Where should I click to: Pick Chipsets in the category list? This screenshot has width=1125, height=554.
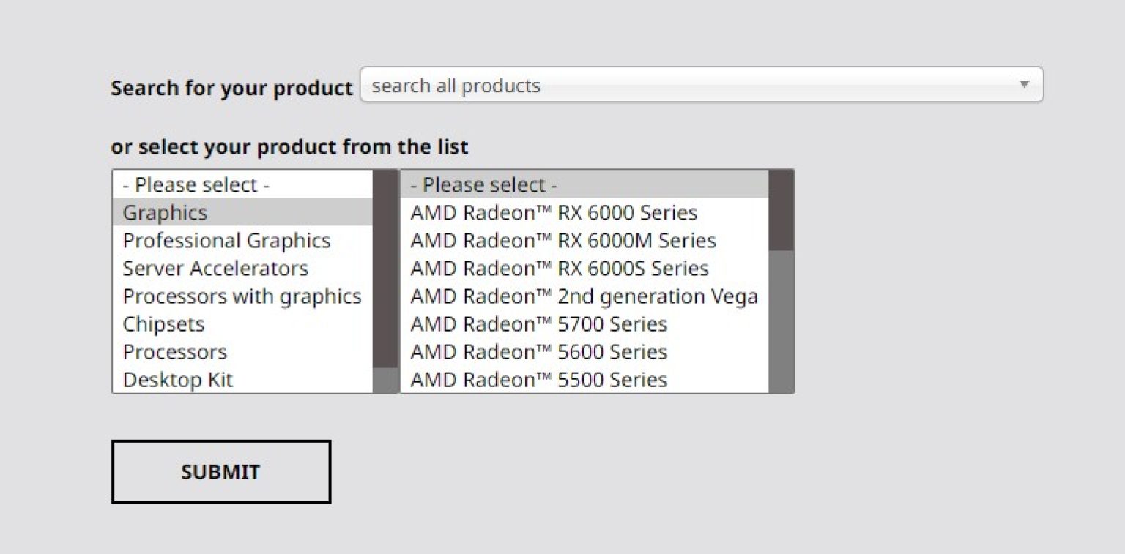(163, 324)
